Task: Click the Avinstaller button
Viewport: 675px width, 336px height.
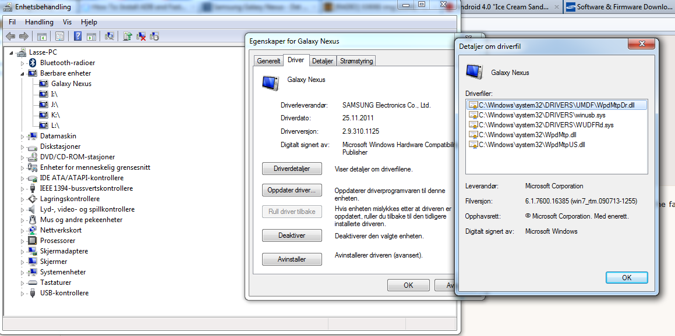Action: [292, 259]
